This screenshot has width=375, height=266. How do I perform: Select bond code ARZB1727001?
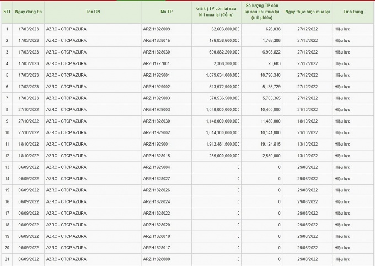(x=157, y=63)
